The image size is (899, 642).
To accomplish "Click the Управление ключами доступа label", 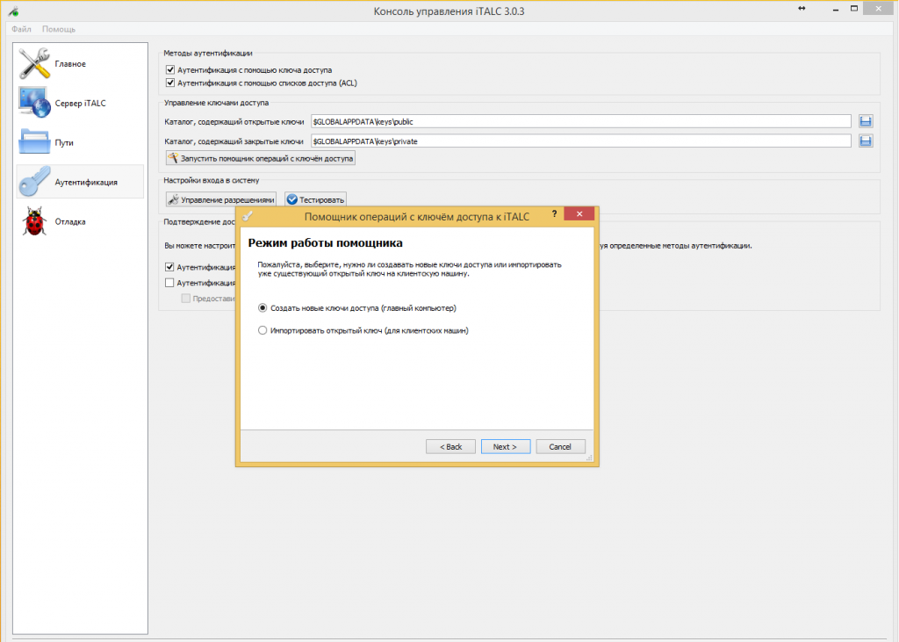I will (216, 103).
